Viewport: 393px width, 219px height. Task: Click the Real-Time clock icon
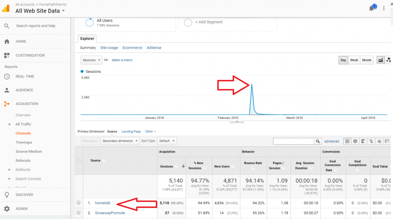pyautogui.click(x=7, y=76)
